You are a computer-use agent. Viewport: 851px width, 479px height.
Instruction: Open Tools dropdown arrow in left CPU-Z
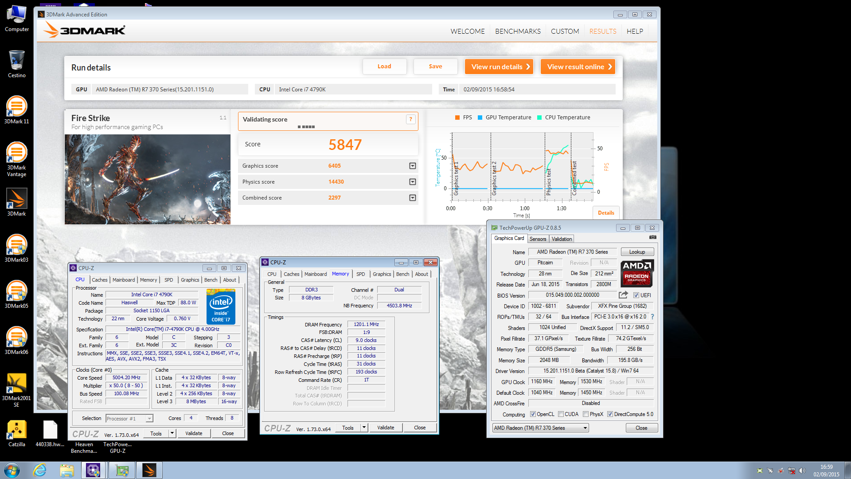click(172, 433)
